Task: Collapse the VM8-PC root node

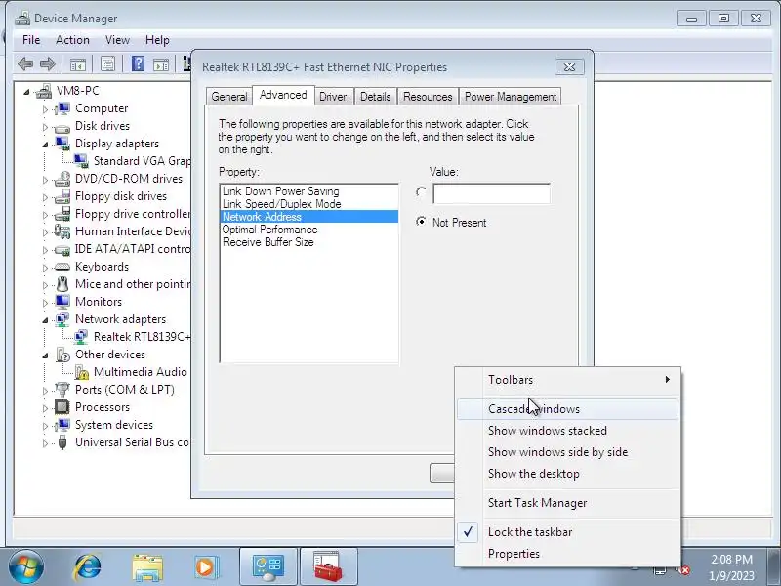Action: click(x=26, y=92)
